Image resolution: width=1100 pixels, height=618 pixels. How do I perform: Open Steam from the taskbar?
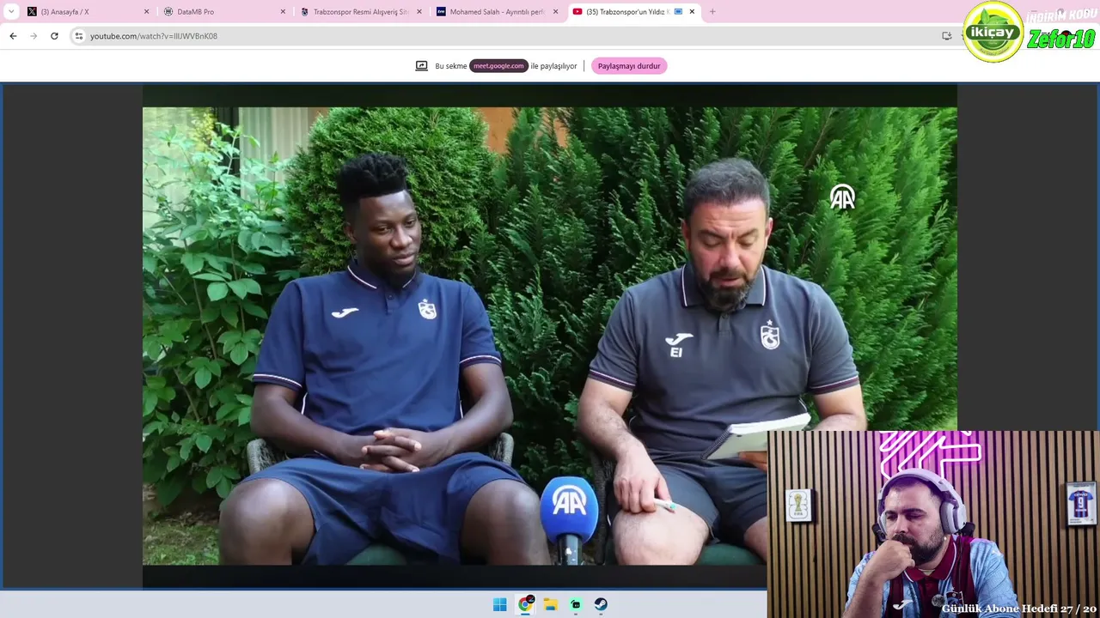point(601,604)
